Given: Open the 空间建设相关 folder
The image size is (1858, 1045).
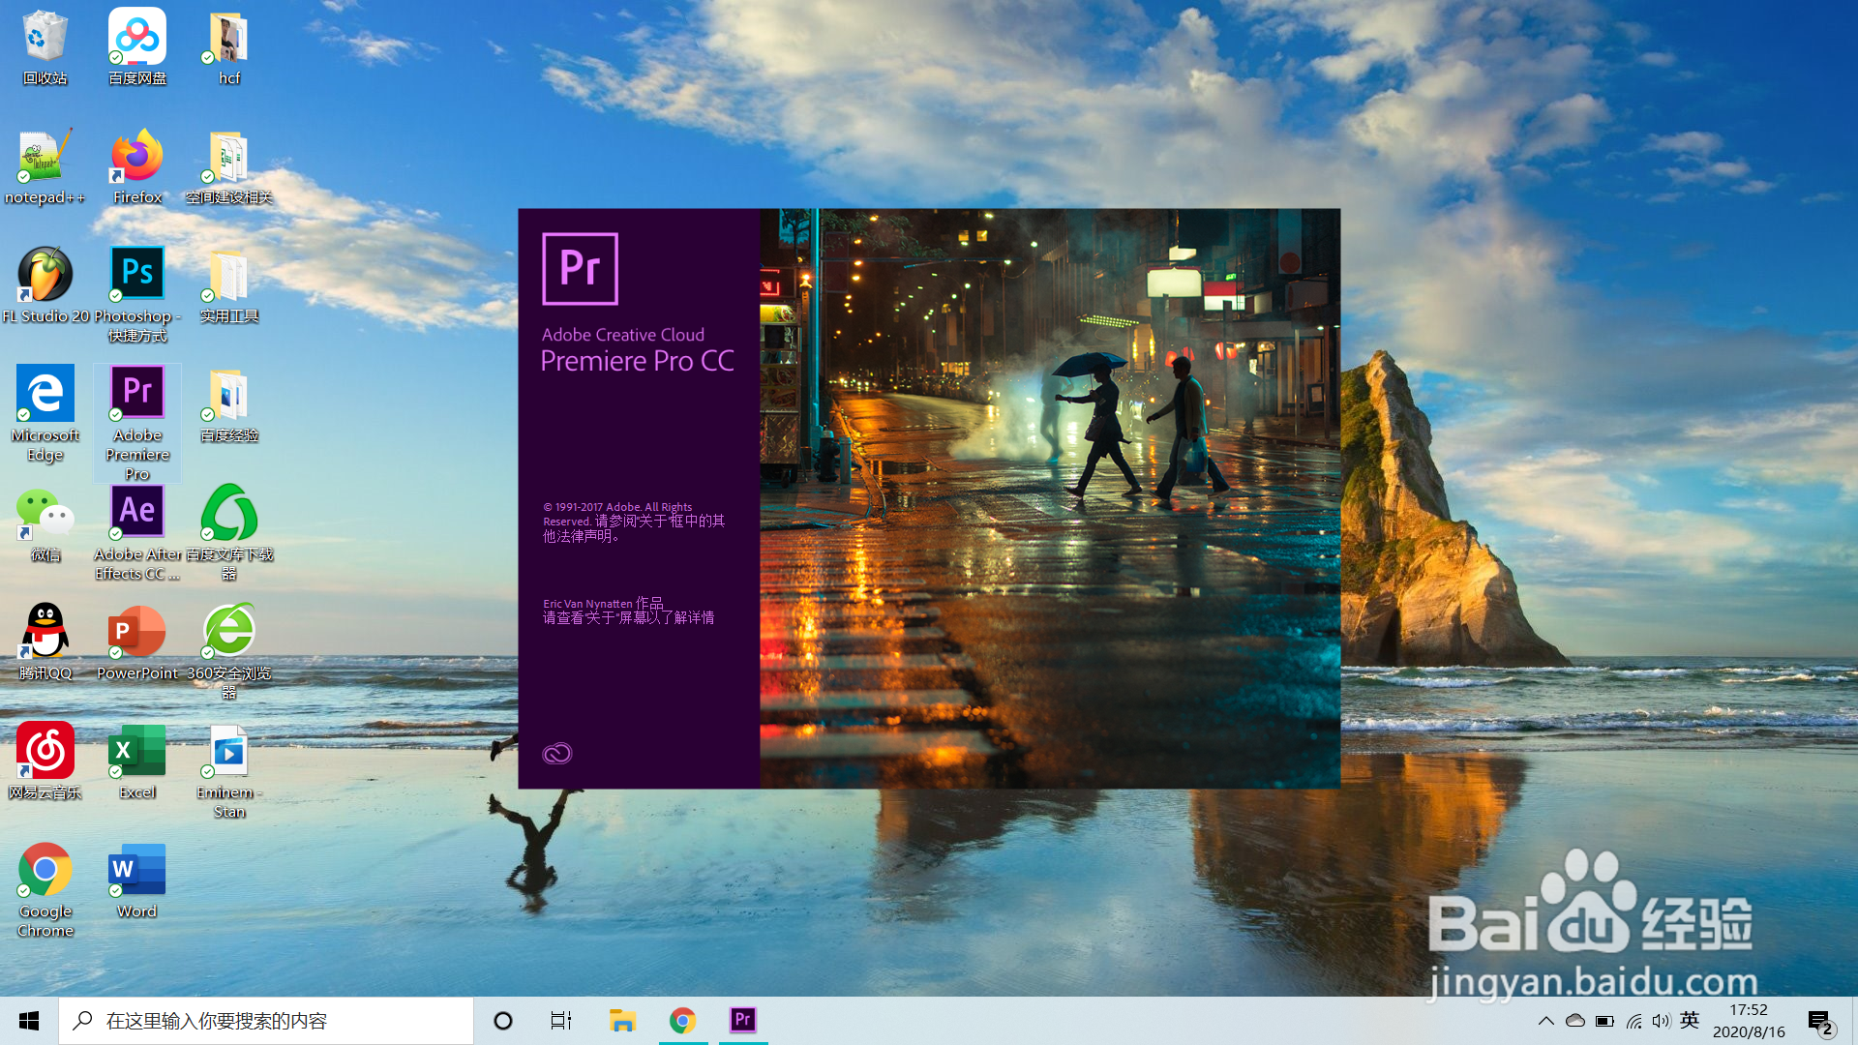Looking at the screenshot, I should click(x=228, y=166).
